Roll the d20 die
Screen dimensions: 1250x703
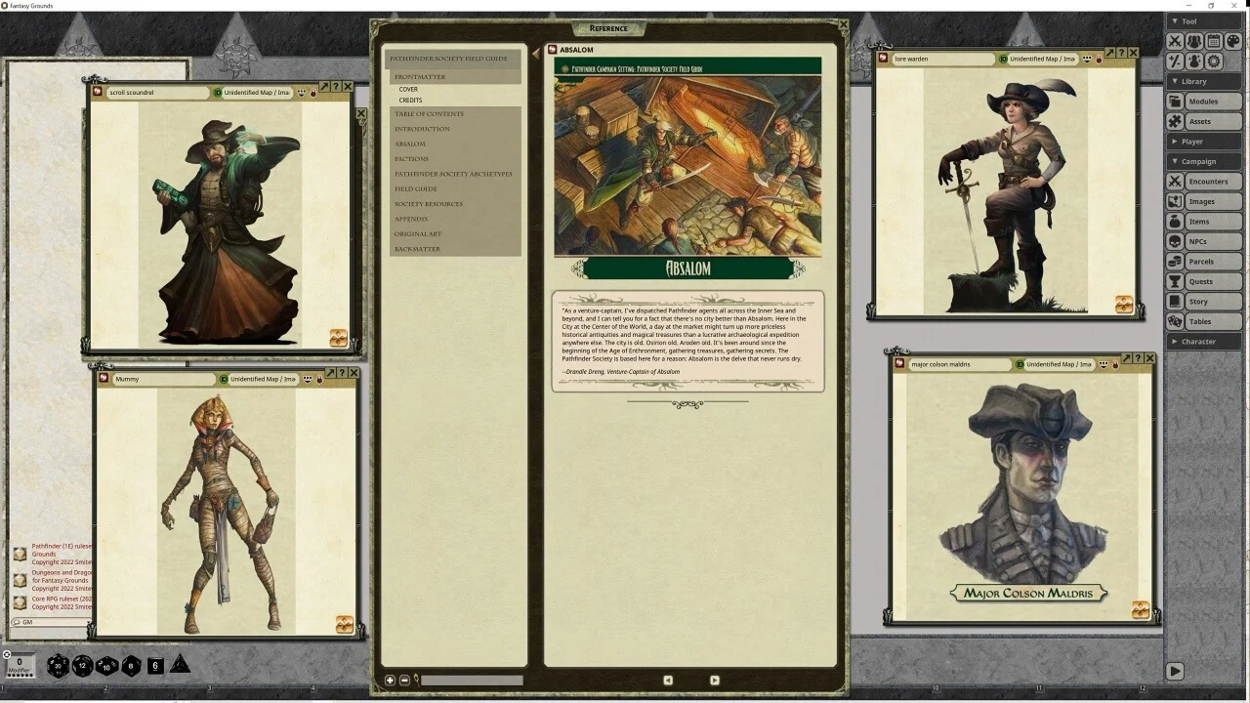click(x=59, y=666)
